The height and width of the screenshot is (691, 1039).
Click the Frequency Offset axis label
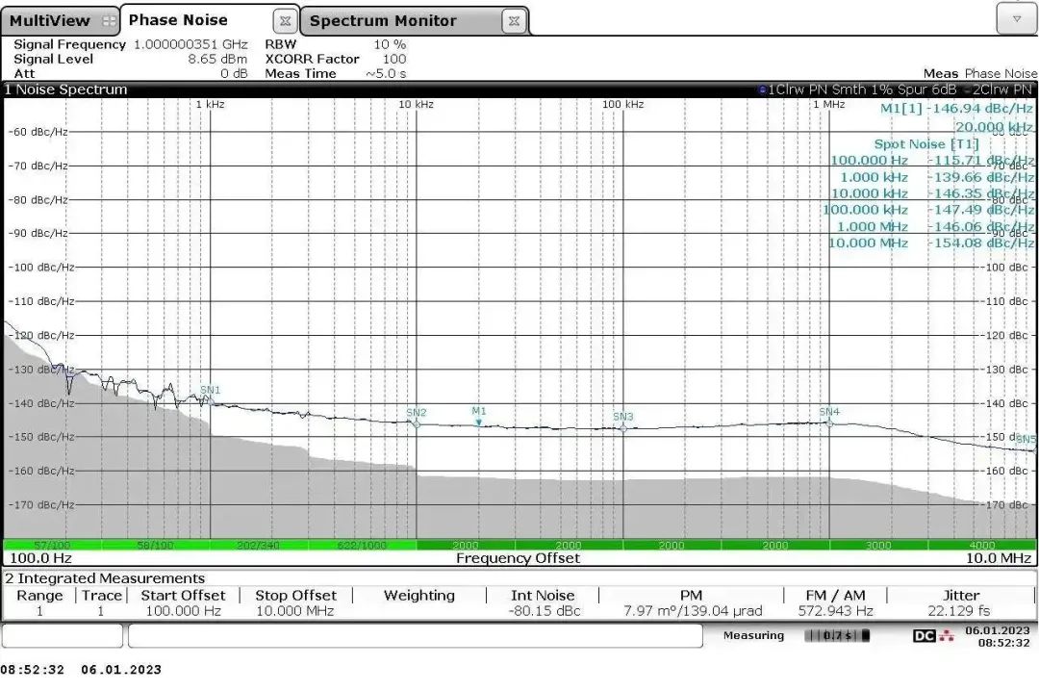(518, 558)
